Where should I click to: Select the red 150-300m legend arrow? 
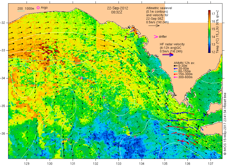click(176, 74)
